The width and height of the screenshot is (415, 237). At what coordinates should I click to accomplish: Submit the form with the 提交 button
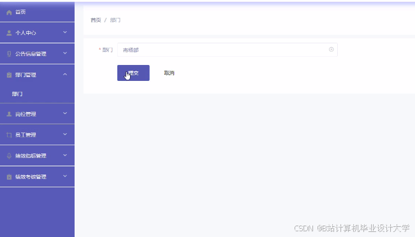tap(133, 73)
